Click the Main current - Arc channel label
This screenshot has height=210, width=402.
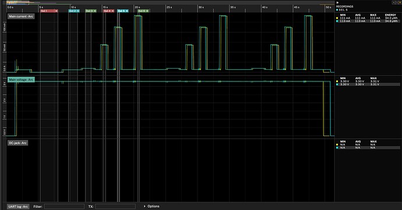click(x=21, y=16)
